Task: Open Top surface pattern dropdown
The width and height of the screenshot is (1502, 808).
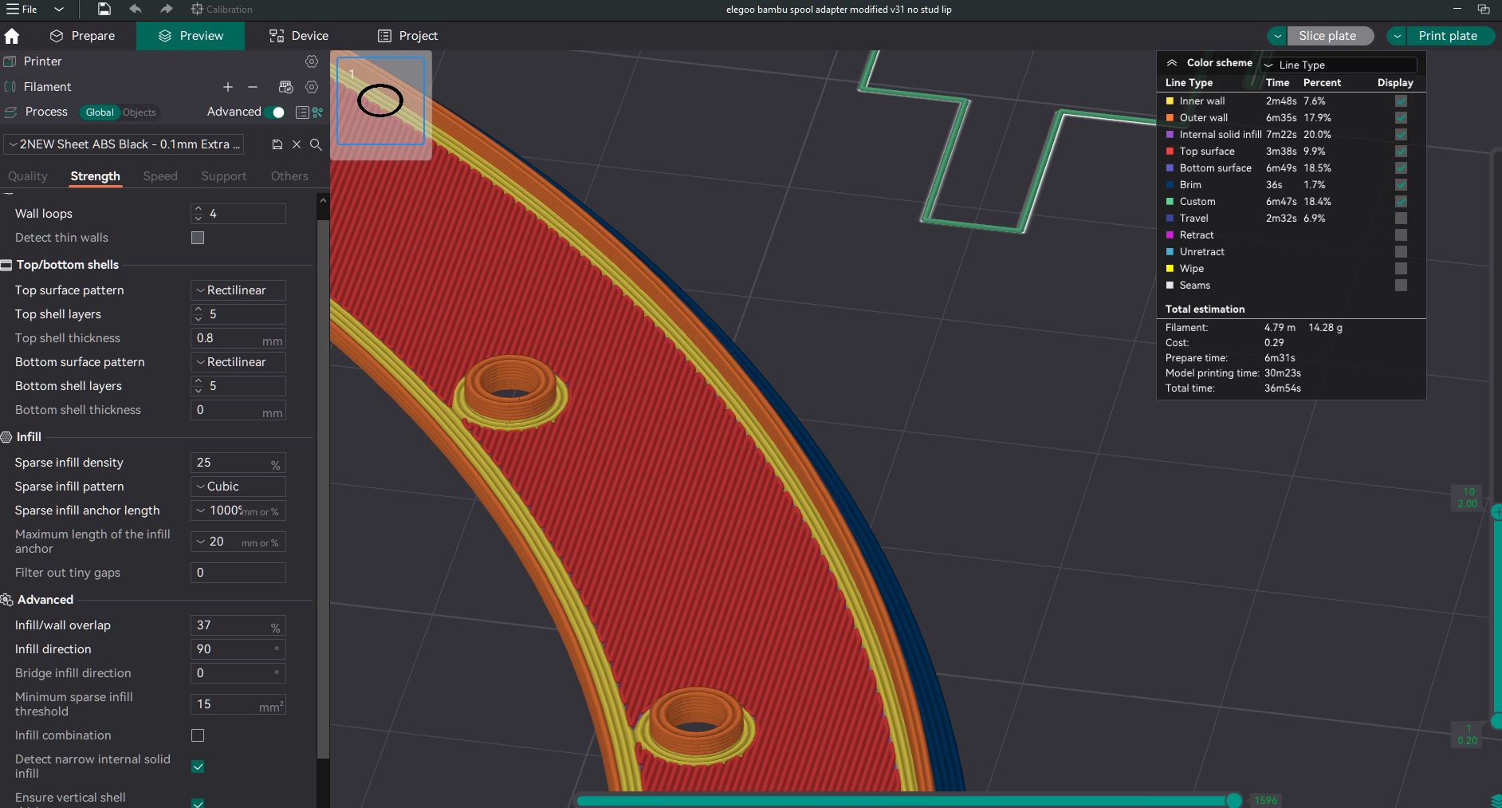Action: [x=238, y=290]
